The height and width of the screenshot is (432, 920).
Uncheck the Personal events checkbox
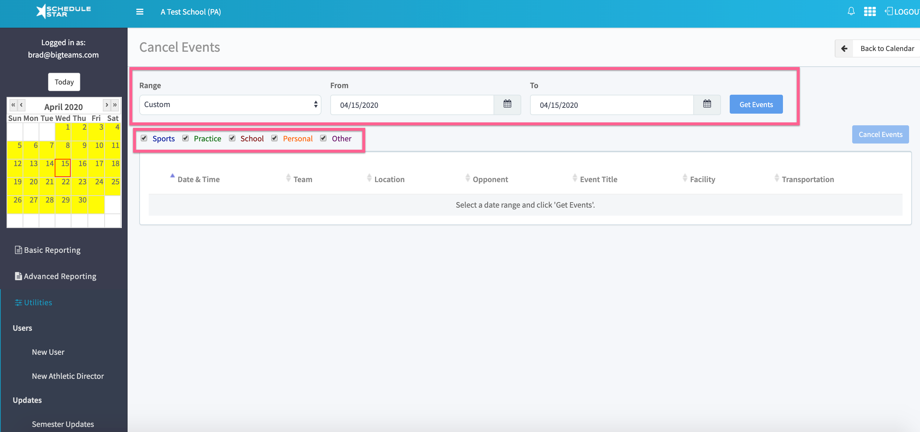274,138
